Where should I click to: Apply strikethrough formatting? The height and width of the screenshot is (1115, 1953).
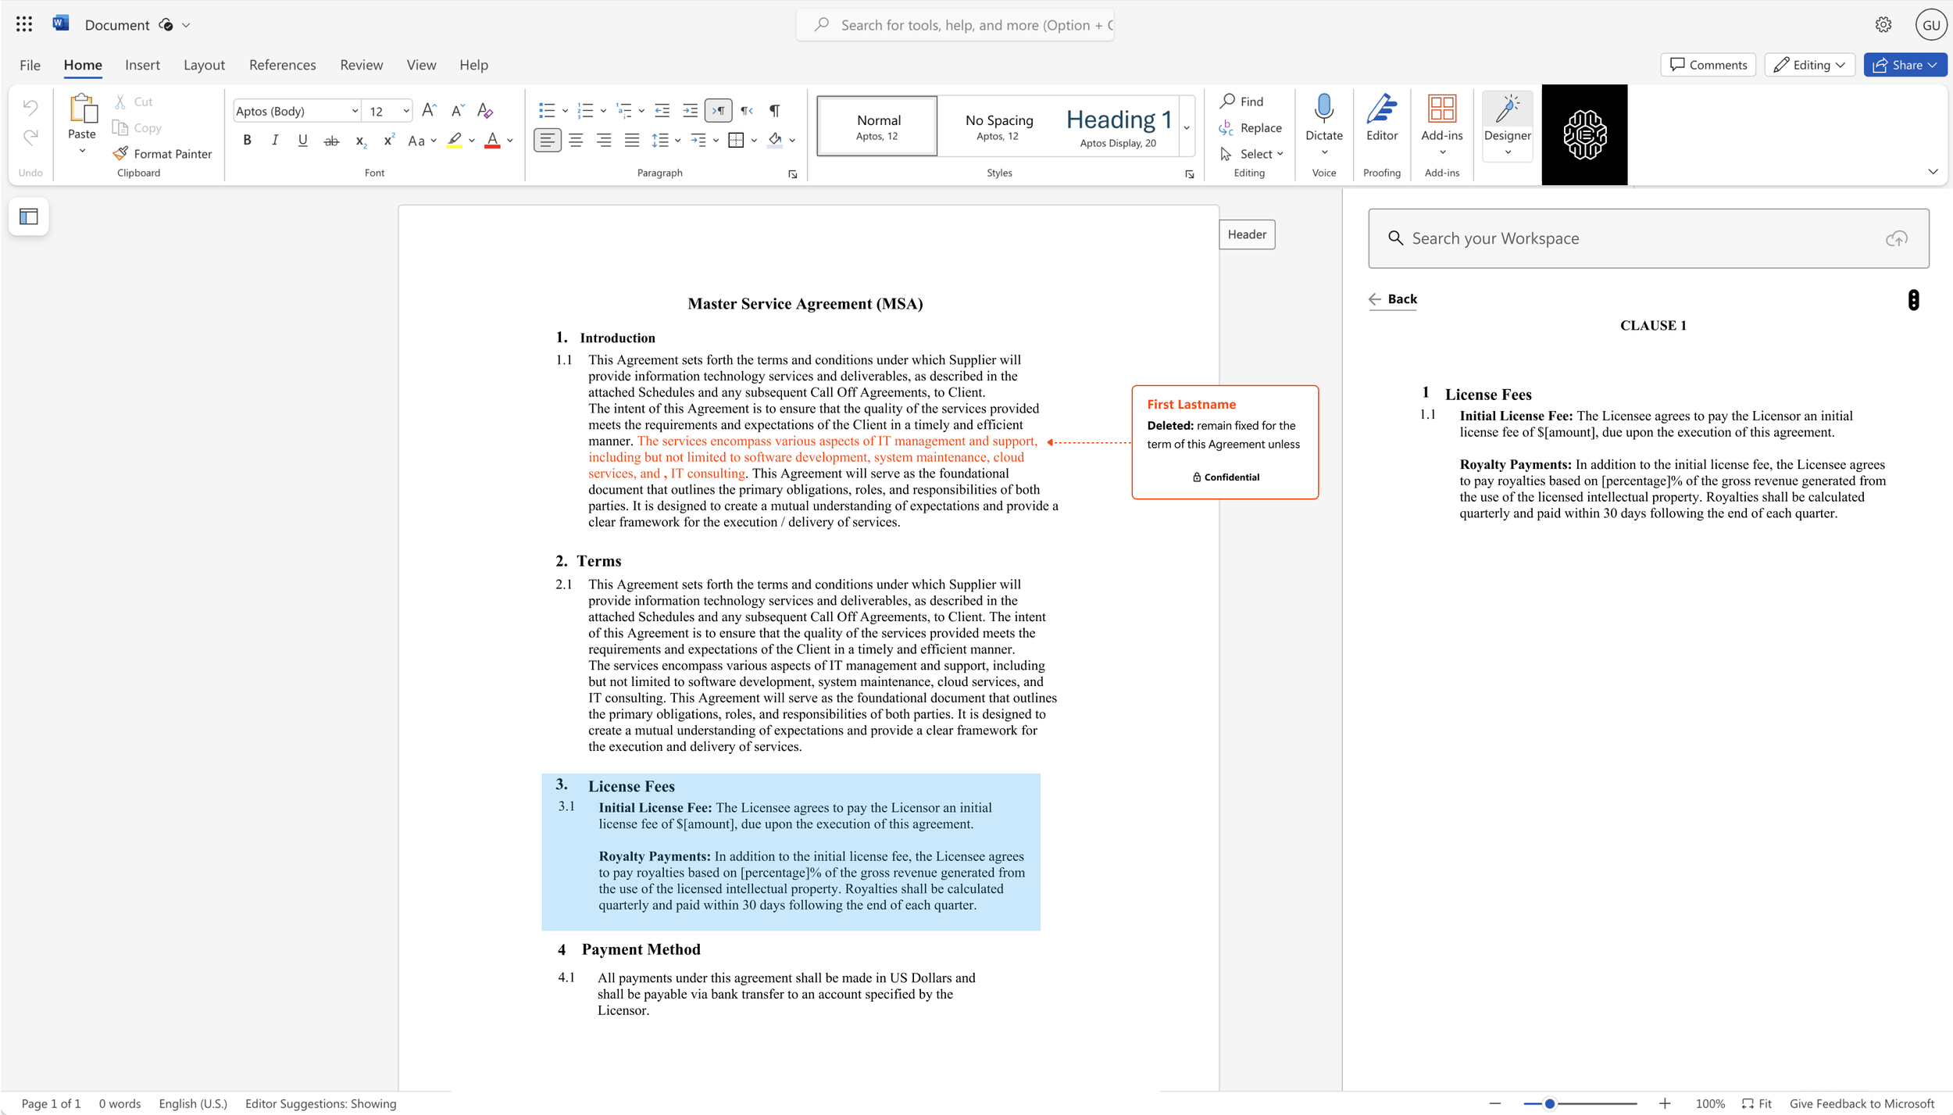[x=331, y=141]
